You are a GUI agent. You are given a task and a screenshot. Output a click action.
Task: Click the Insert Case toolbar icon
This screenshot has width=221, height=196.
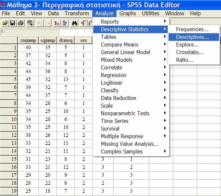84,23
